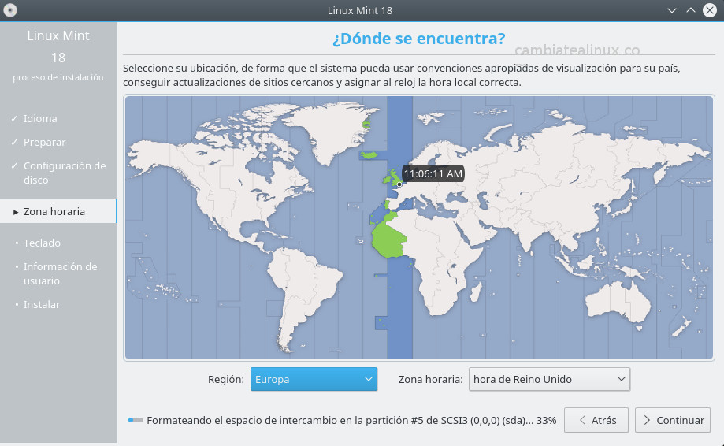Click the checkmark next to Idioma

tap(14, 119)
